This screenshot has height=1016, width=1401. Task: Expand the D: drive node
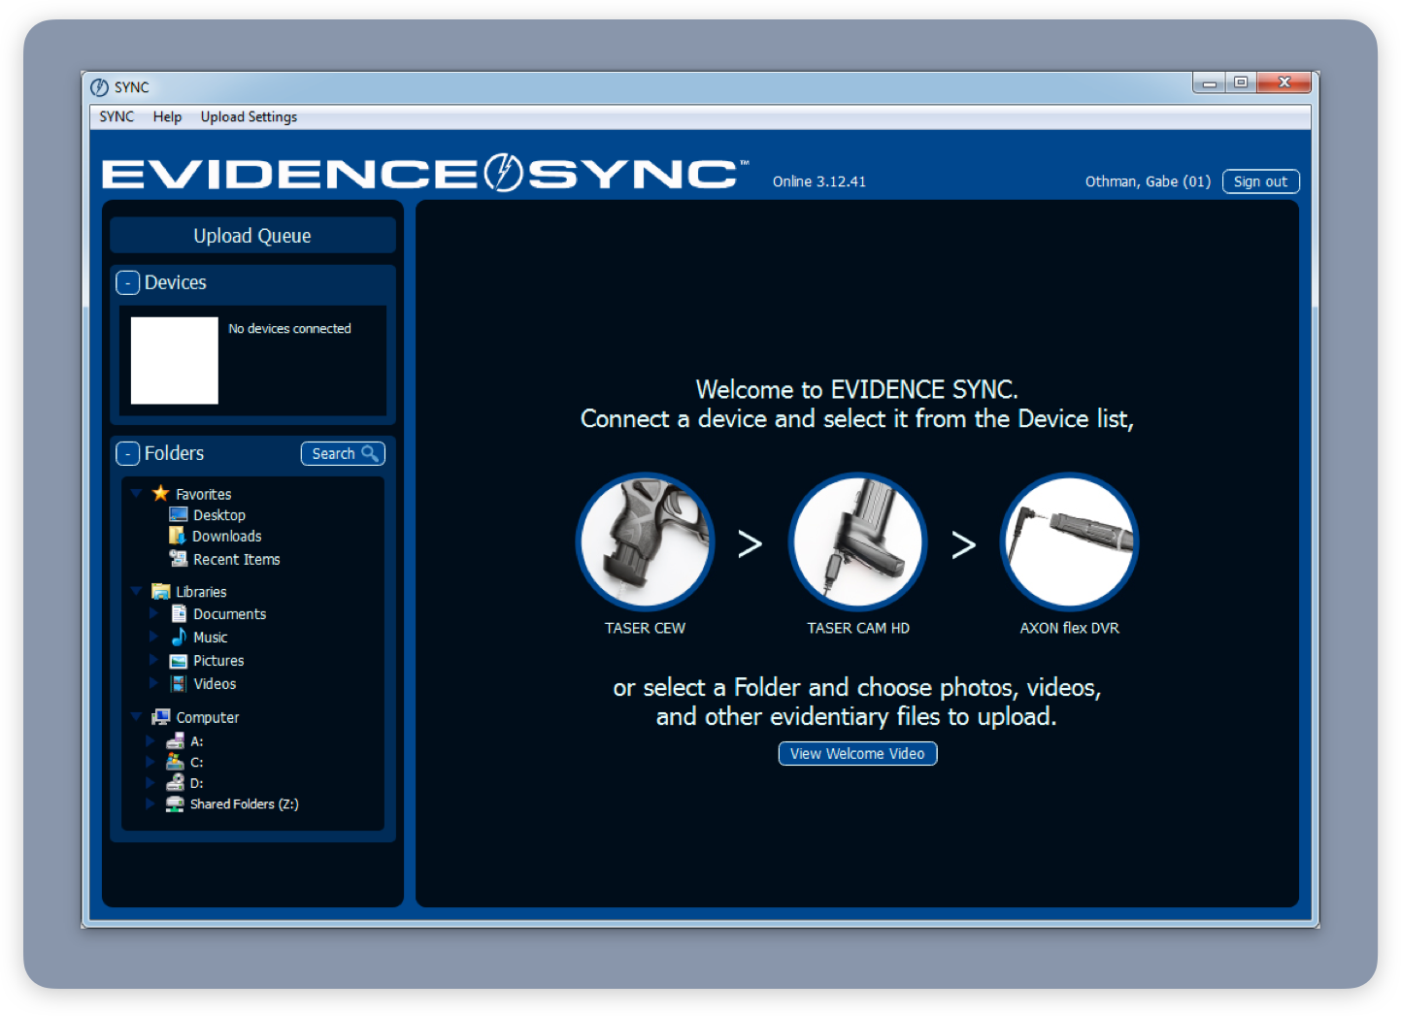tap(150, 782)
